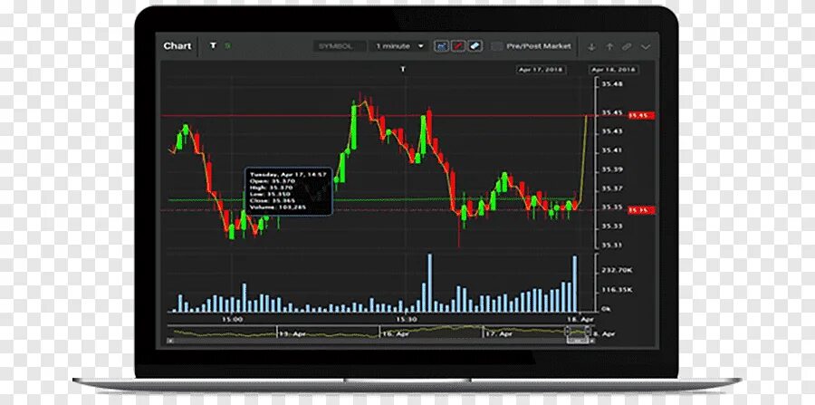This screenshot has width=815, height=405.
Task: Click the navigator scrollbar right arrow
Action: point(591,341)
